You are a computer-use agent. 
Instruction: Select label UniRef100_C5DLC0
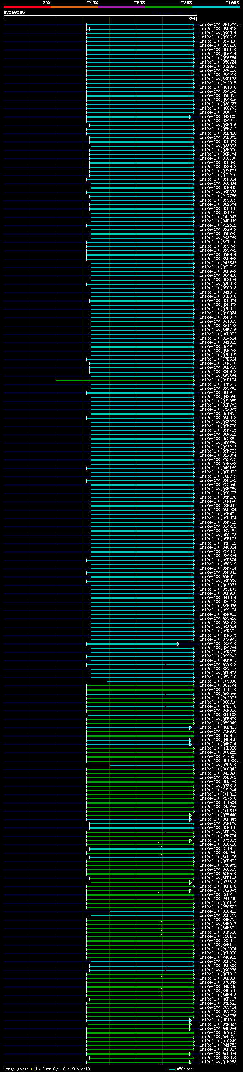[x=218, y=832]
